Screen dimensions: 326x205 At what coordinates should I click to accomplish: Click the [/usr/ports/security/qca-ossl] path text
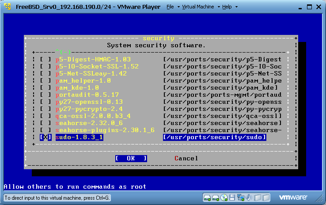[223, 116]
